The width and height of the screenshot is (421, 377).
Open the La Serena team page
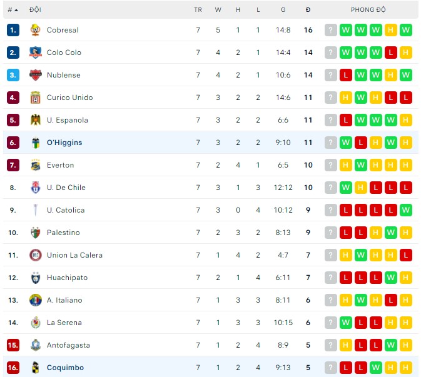(x=64, y=323)
